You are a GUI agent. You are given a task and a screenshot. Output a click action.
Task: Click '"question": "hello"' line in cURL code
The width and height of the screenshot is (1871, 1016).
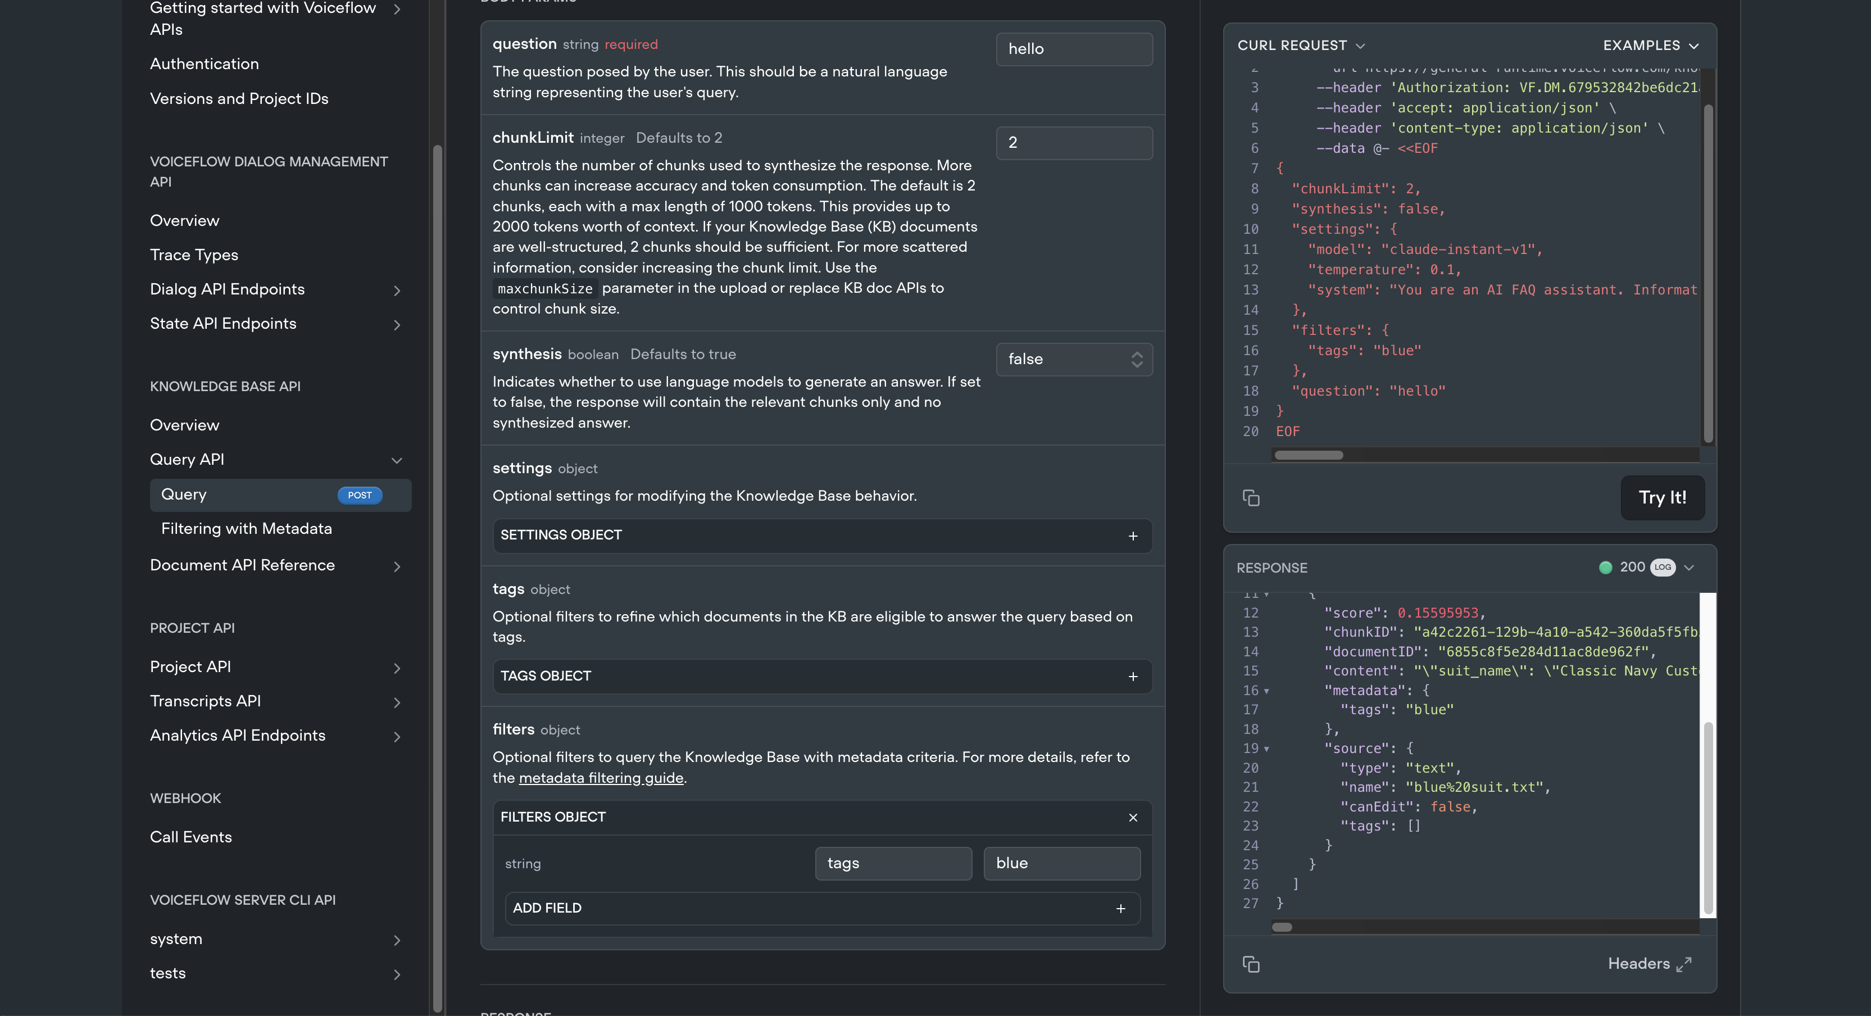coord(1368,391)
